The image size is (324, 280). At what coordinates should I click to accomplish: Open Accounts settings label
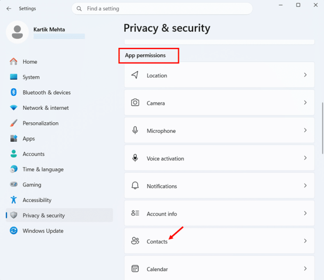pyautogui.click(x=33, y=154)
